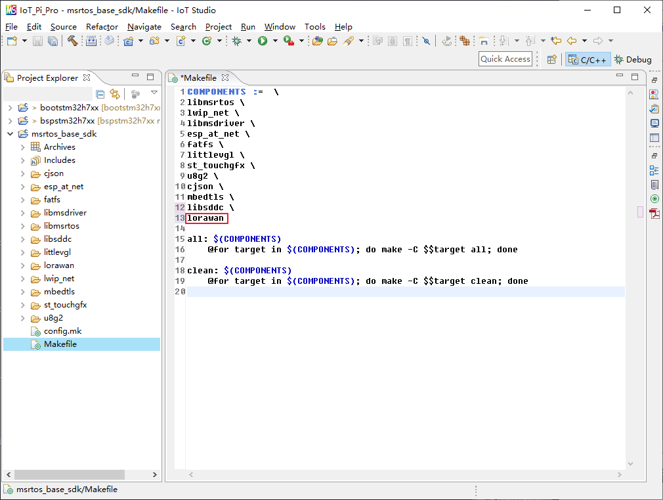Click the Open Perspective icon

(x=552, y=59)
